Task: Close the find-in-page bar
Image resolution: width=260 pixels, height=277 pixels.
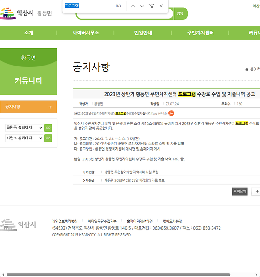Action: tap(161, 6)
